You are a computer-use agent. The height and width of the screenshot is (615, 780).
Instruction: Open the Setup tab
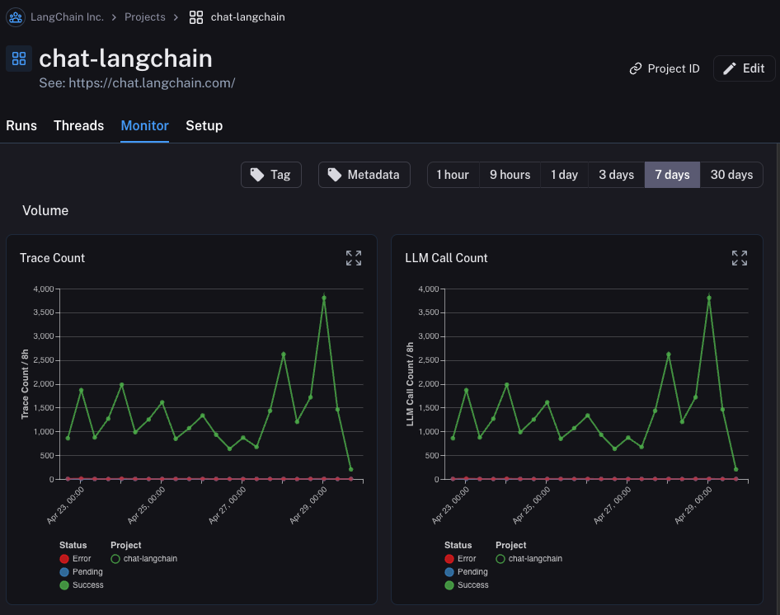[x=204, y=125]
